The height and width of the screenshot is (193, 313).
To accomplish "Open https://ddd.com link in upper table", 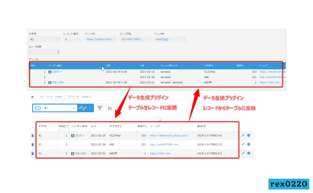I will (x=270, y=82).
